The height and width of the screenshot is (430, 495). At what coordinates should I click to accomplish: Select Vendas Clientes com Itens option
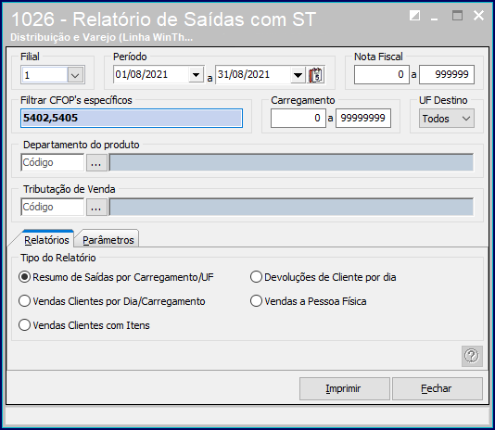84,325
